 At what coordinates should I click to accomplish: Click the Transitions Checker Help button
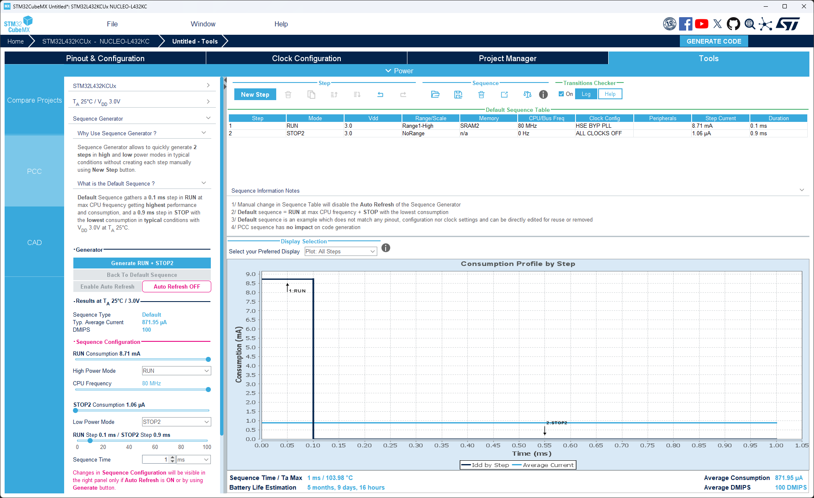click(x=610, y=94)
